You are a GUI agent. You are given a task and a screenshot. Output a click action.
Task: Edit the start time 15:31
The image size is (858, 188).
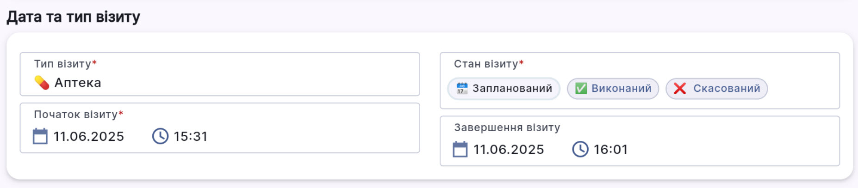click(x=190, y=137)
